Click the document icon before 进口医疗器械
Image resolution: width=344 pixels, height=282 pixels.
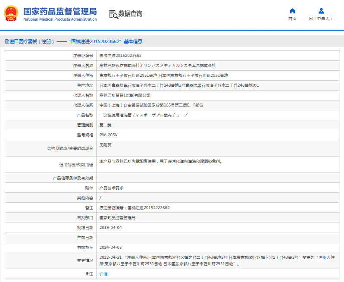pos(7,41)
